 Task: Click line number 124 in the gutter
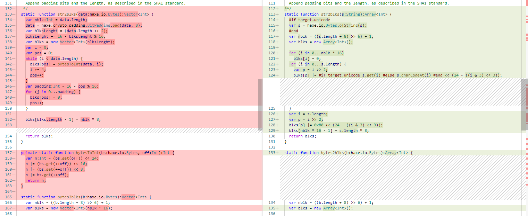point(272,75)
